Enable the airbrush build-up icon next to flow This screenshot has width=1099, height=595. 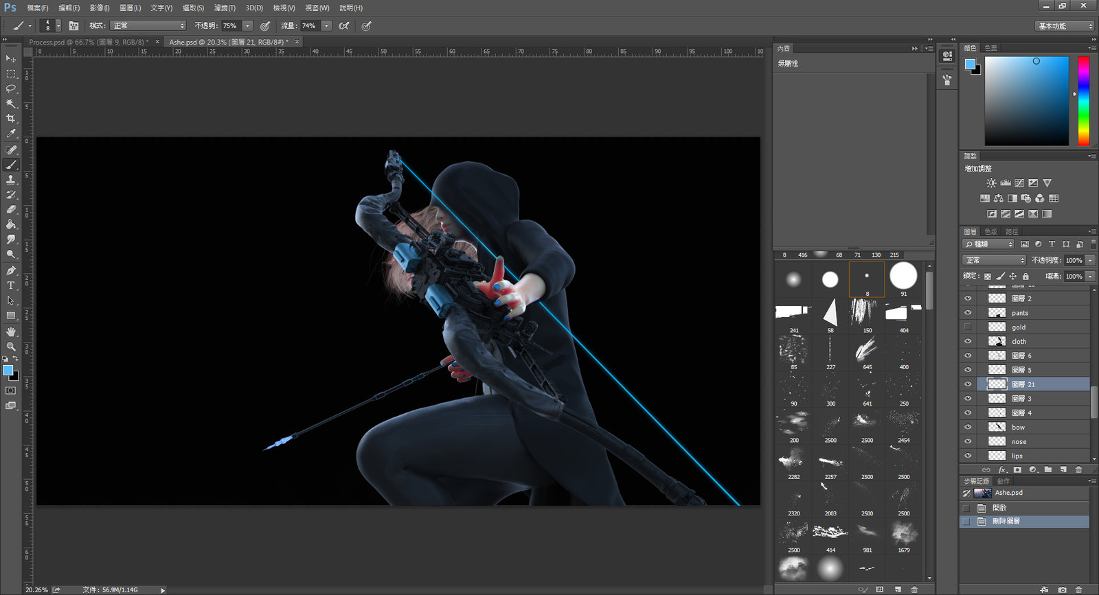(x=344, y=25)
